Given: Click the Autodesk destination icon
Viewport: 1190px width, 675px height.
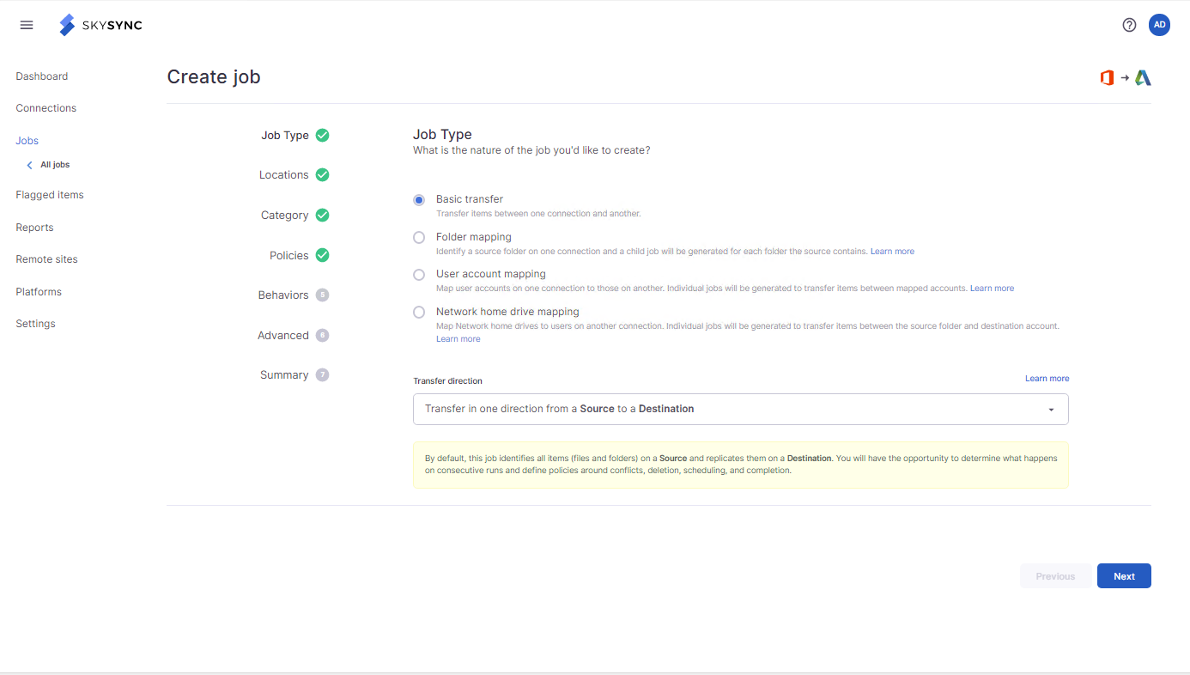Looking at the screenshot, I should point(1143,78).
